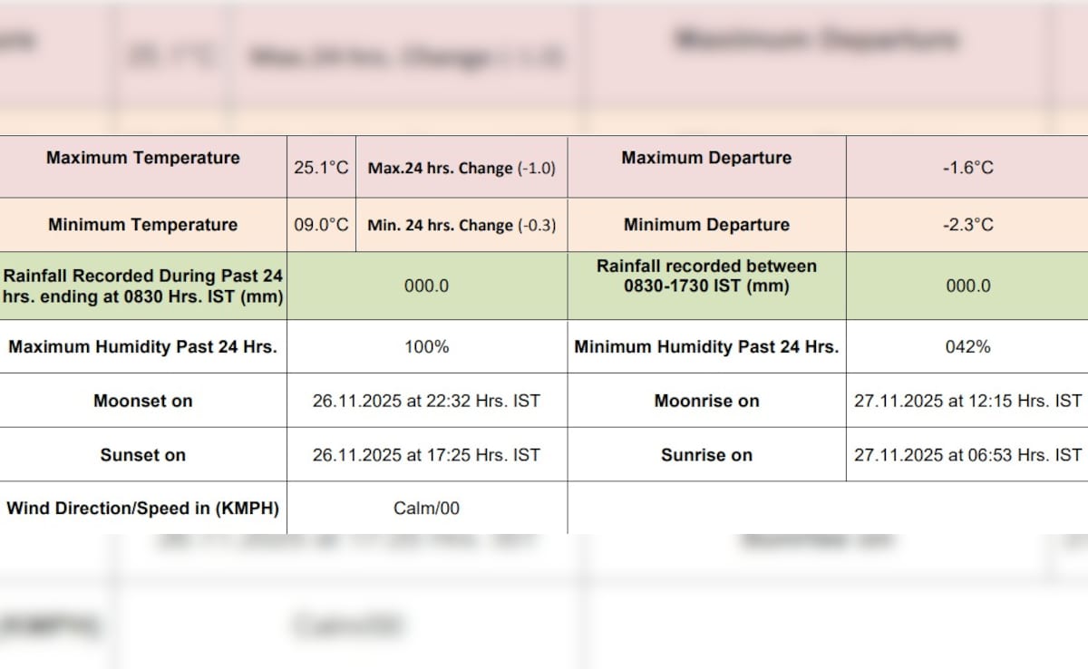Click the 000.0 rainfall value on the left

click(x=427, y=285)
